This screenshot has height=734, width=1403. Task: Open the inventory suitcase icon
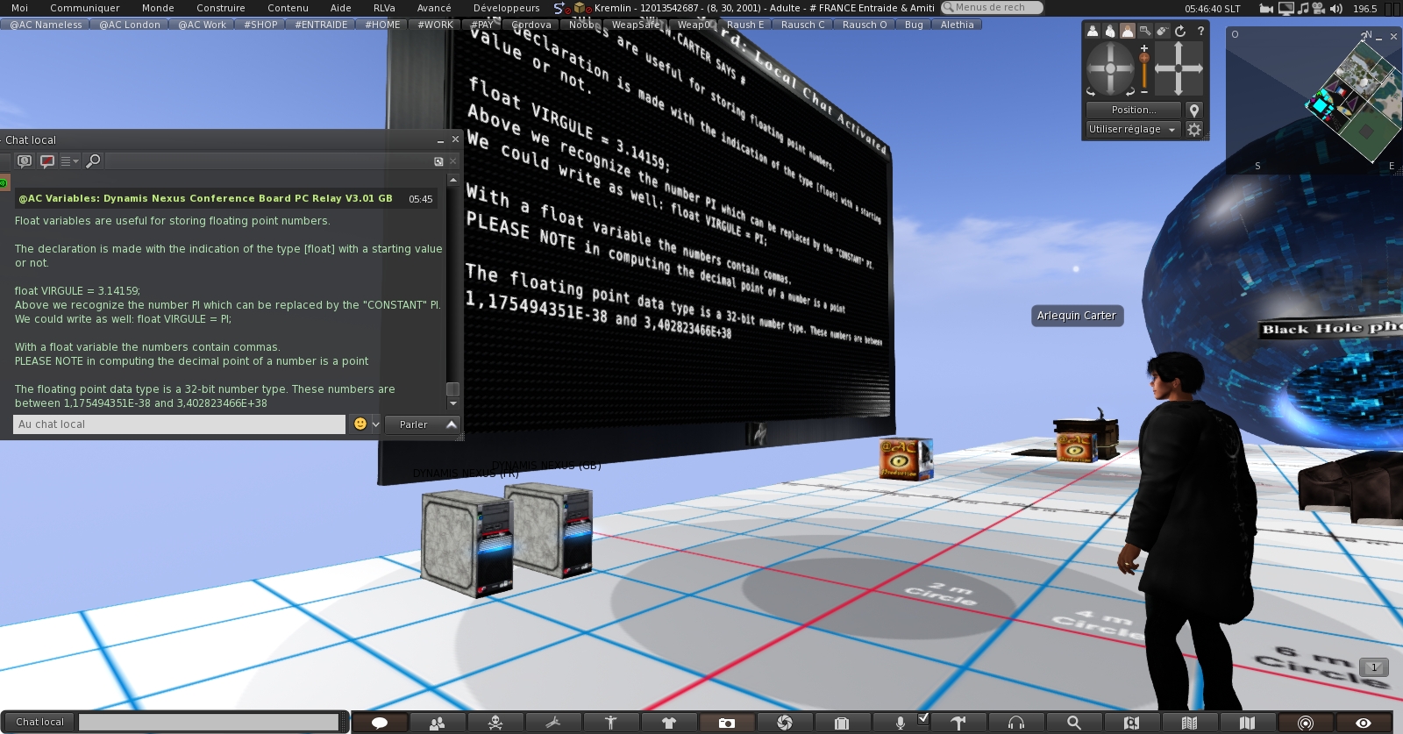tap(842, 723)
